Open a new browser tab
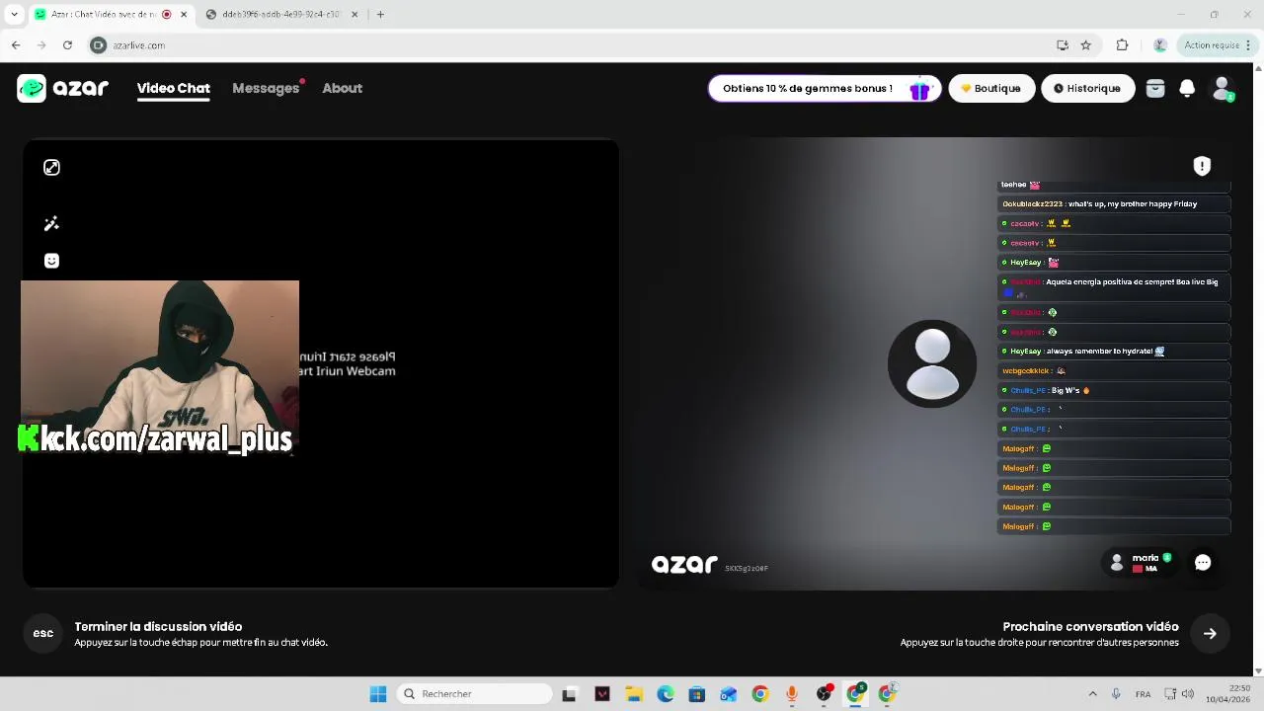Screen dimensions: 1264x711 pos(380,14)
